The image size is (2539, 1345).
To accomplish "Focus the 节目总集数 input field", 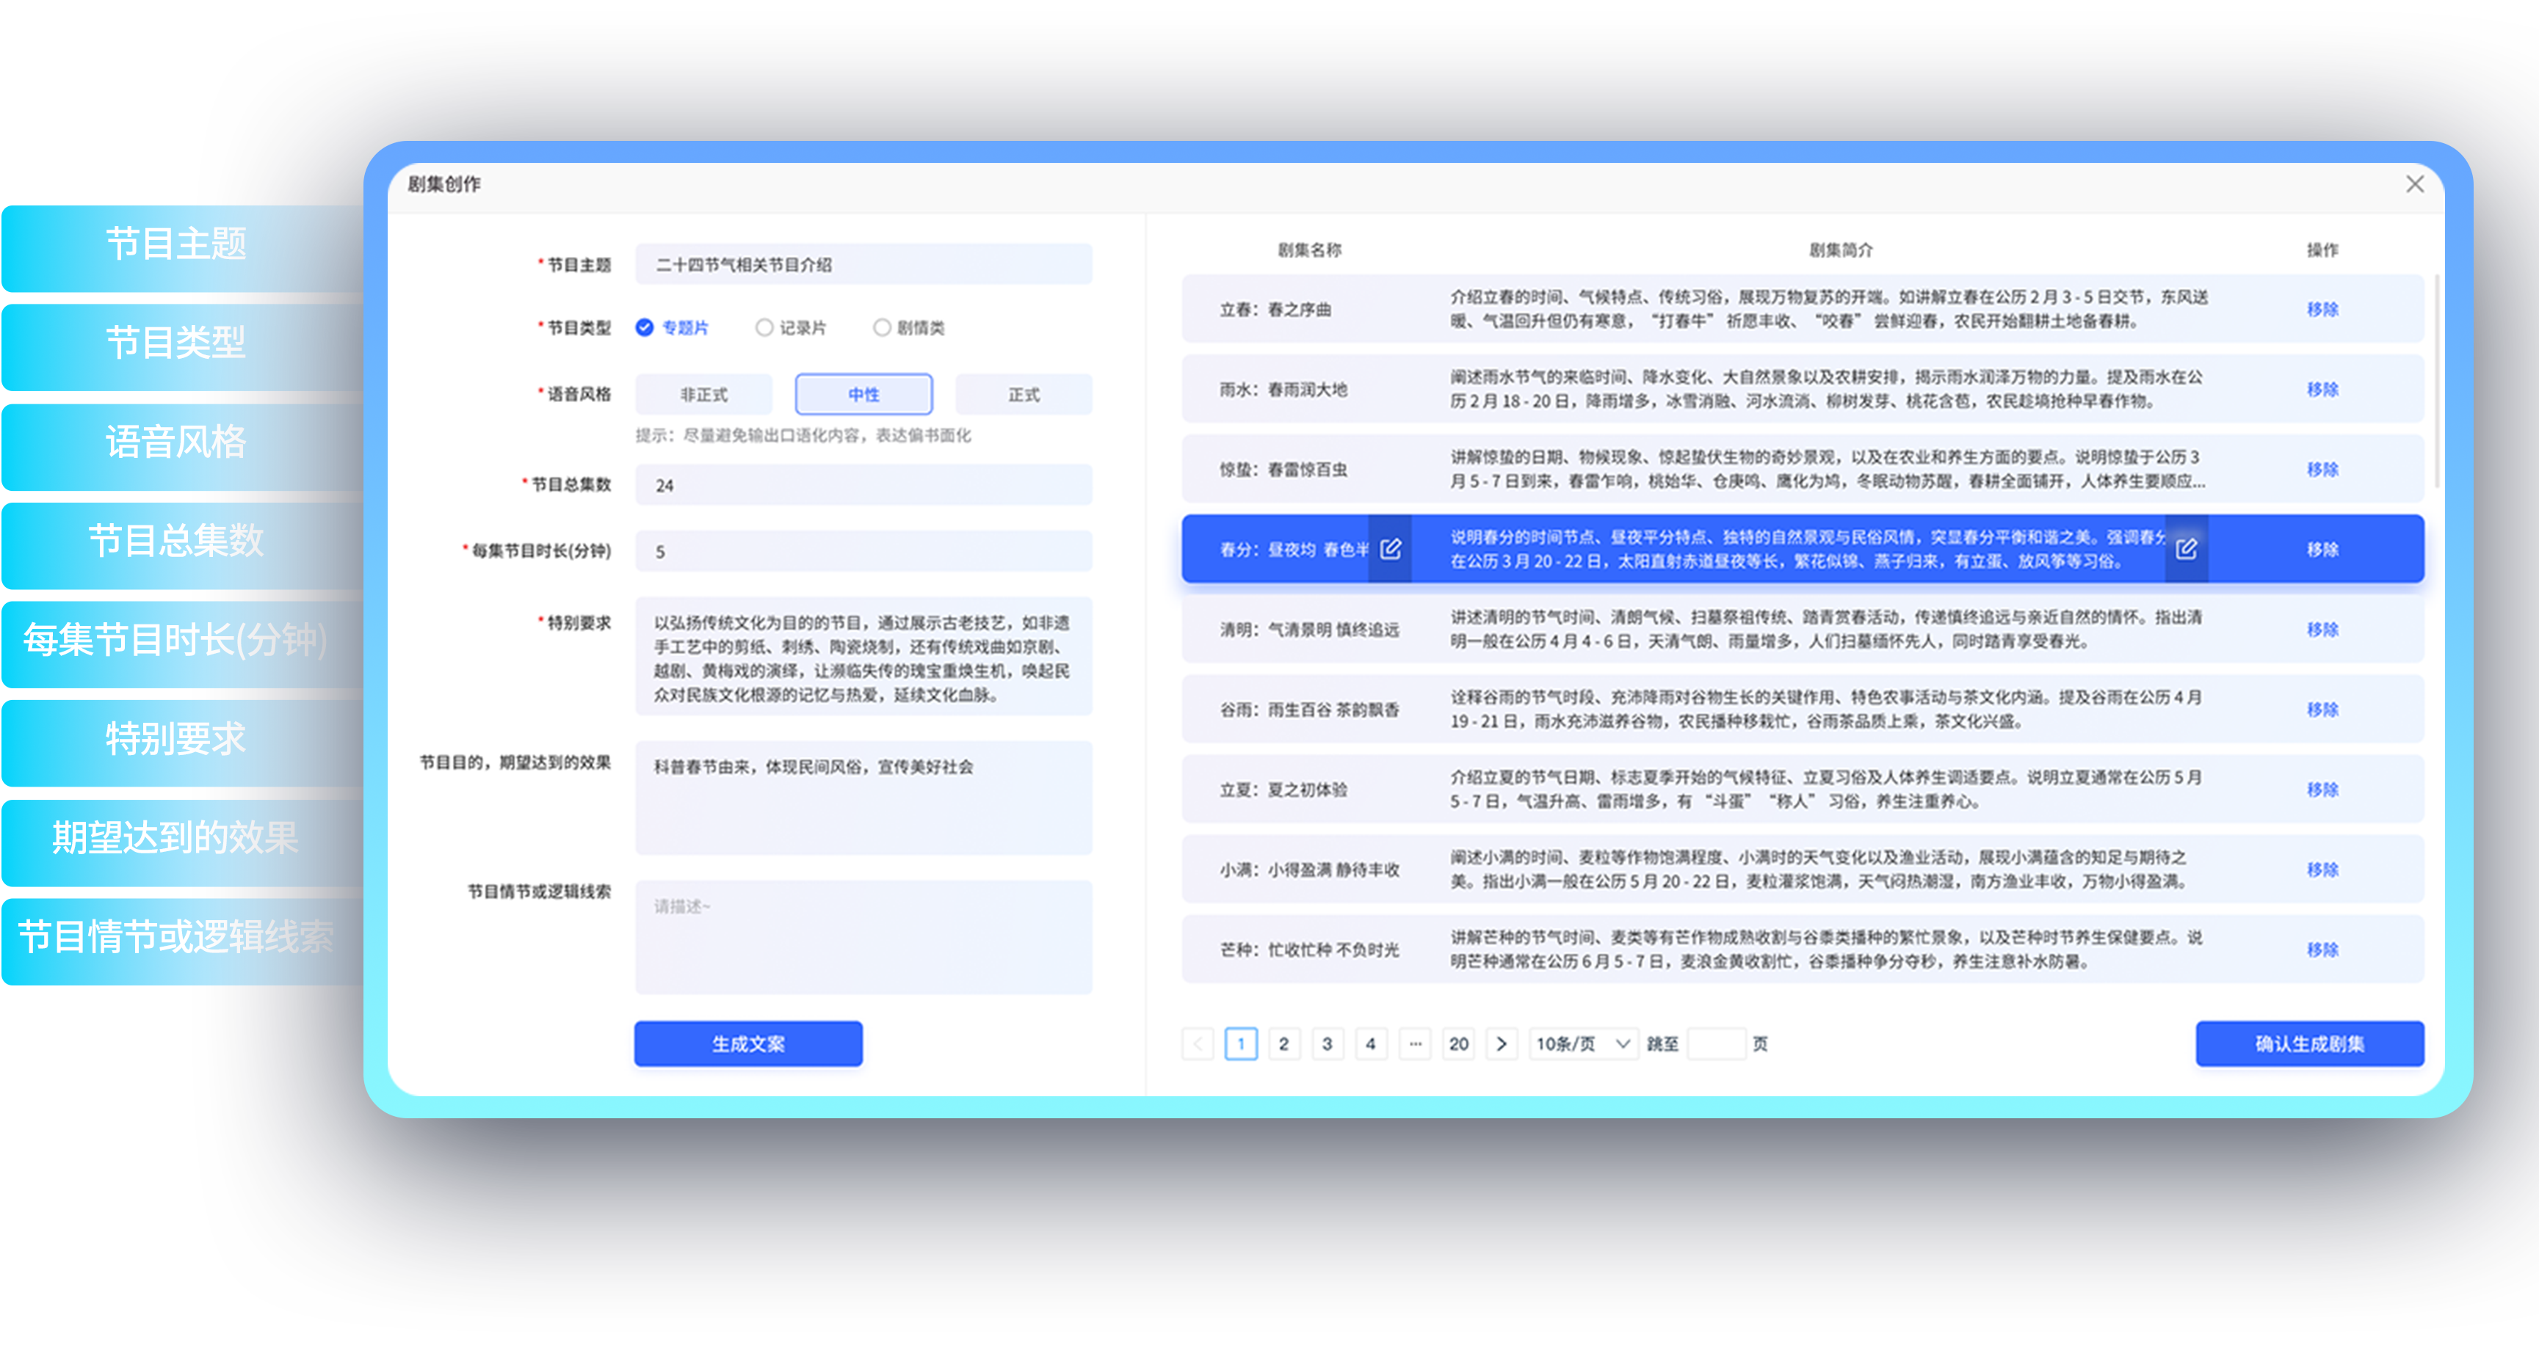I will point(863,485).
